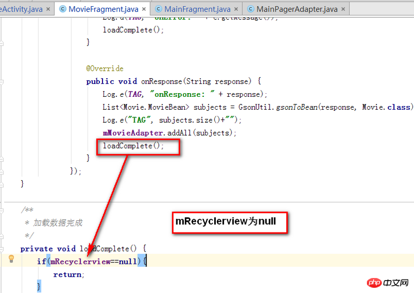Click the MovieFragment.java class file icon
Image resolution: width=414 pixels, height=293 pixels.
coord(63,9)
